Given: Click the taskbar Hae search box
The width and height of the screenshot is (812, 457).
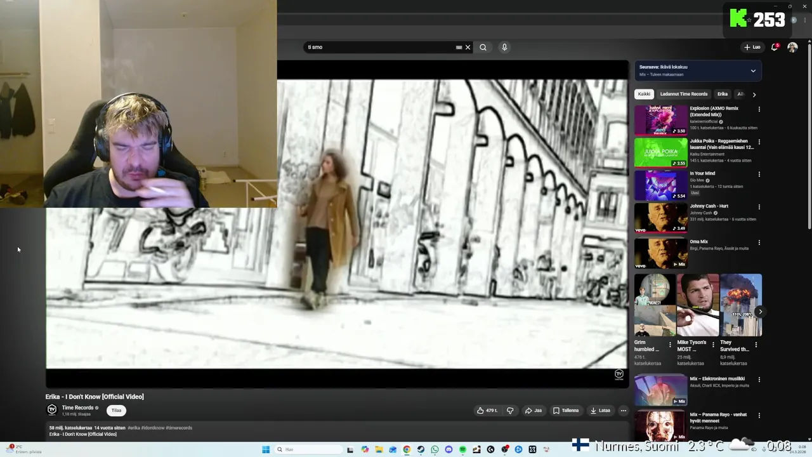Looking at the screenshot, I should pos(308,449).
